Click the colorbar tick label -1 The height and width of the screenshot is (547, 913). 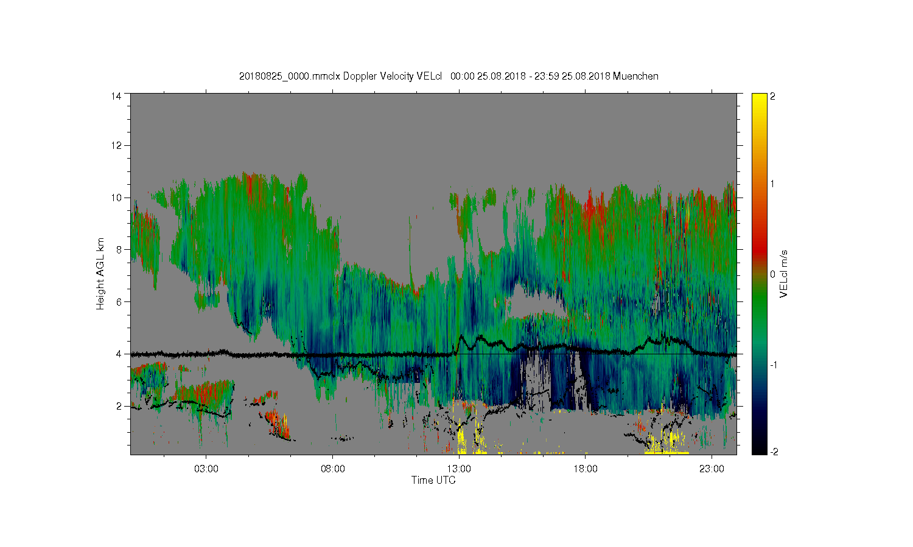(773, 365)
